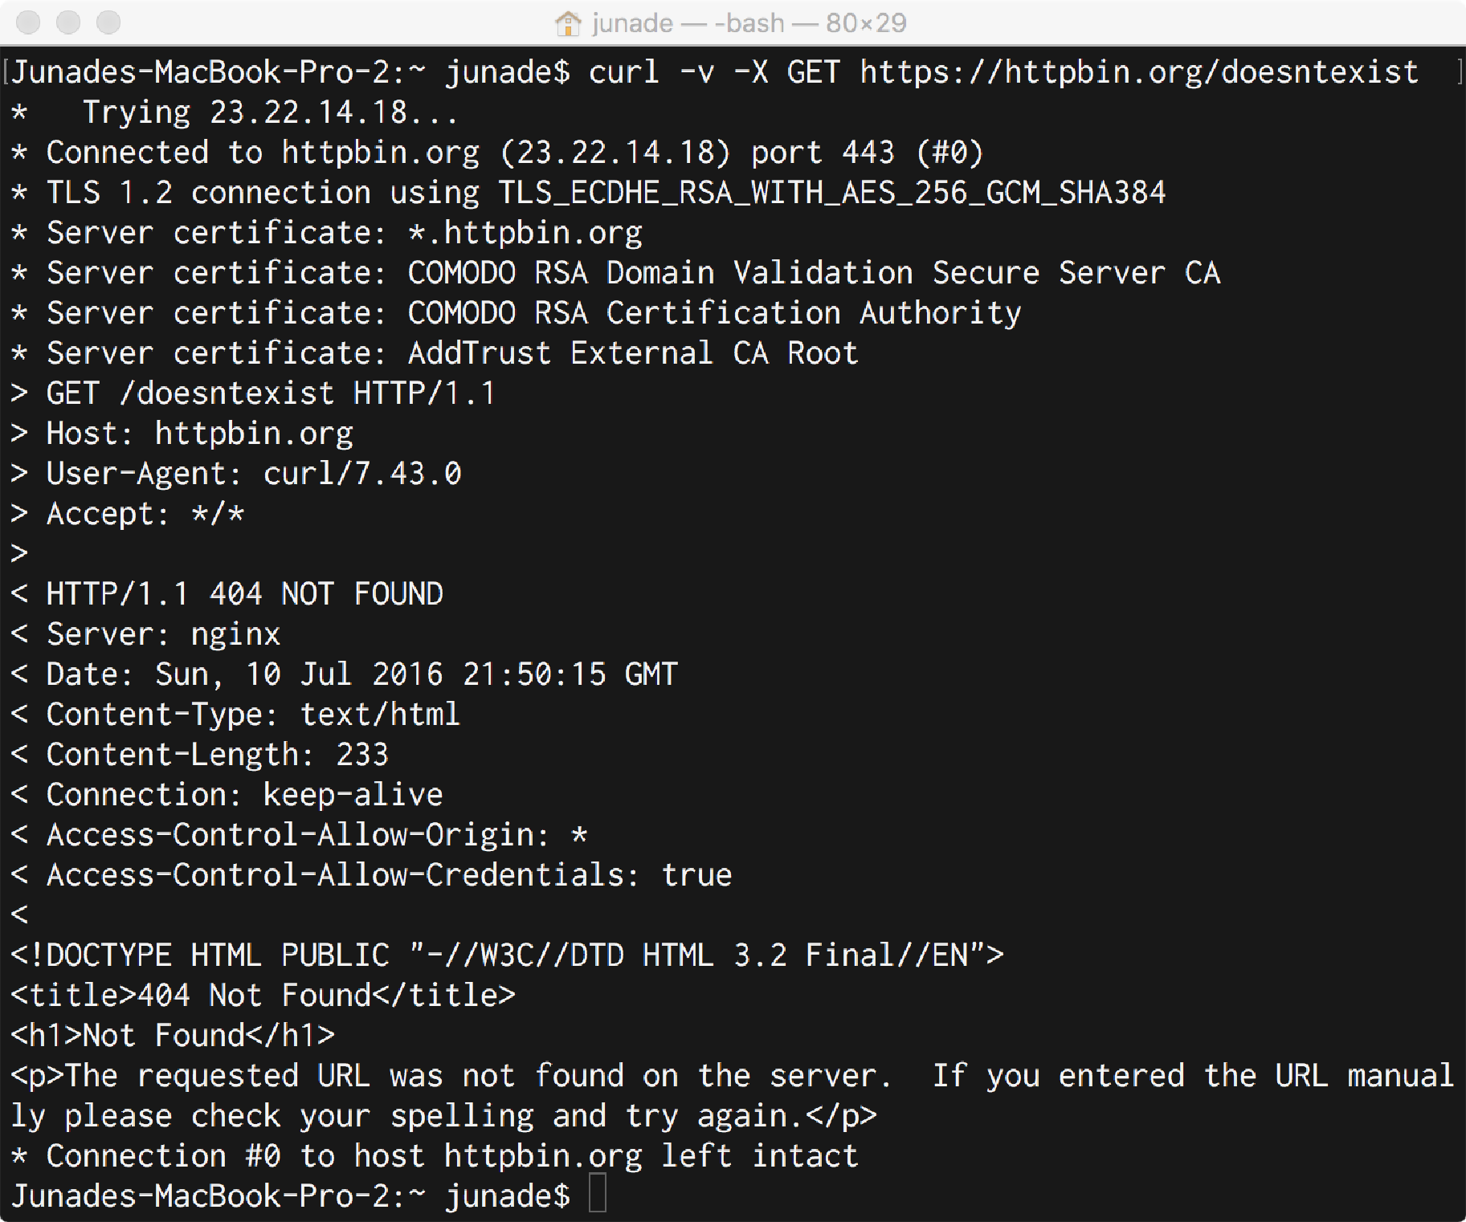The image size is (1466, 1222).
Task: Click the 'Content-Length: 233' header text
Action: (217, 756)
